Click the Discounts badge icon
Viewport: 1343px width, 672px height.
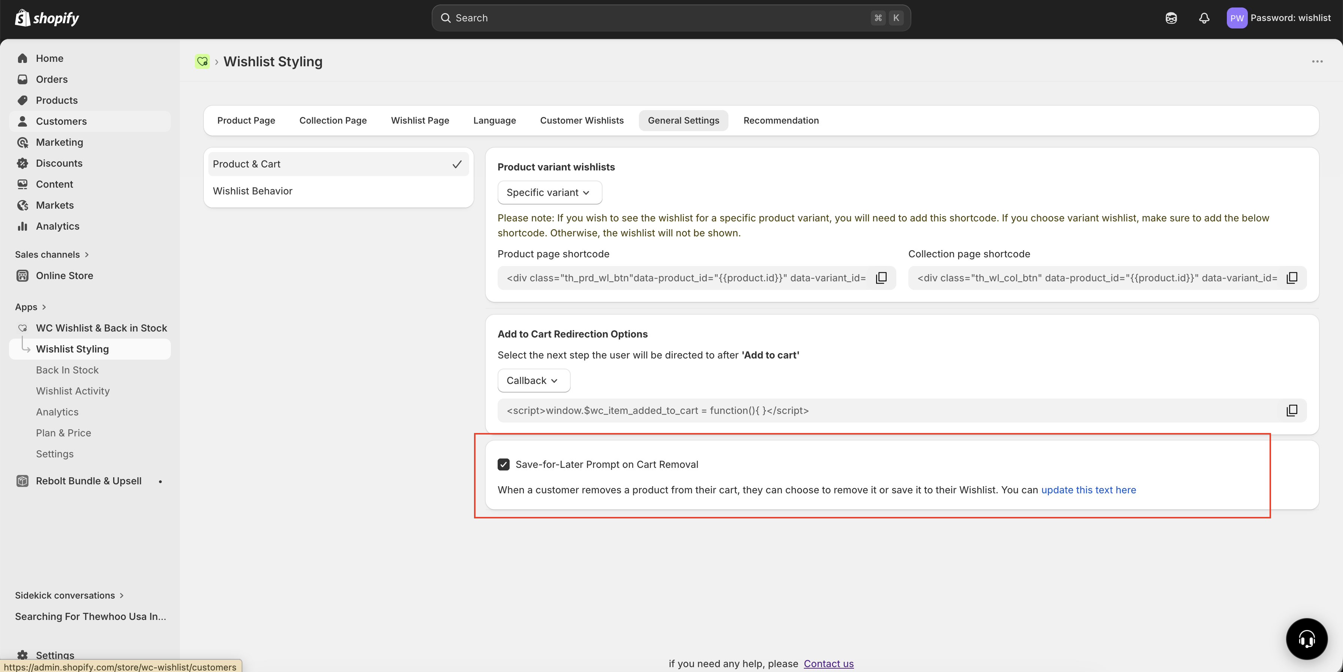click(x=22, y=163)
